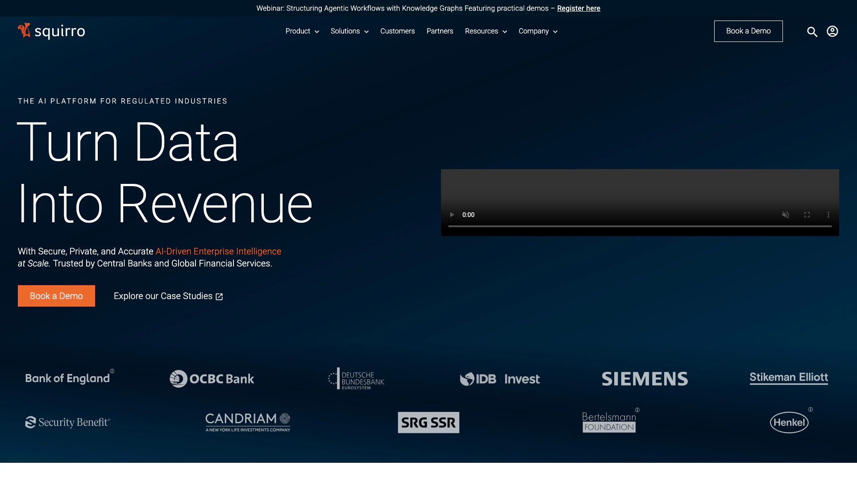Open the Company dropdown menu
This screenshot has width=857, height=482.
tap(538, 31)
